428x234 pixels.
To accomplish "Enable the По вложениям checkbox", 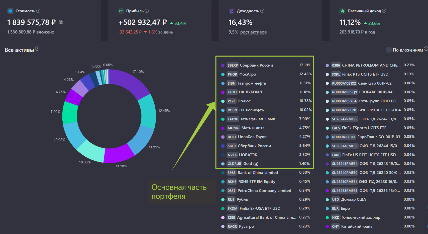I will click(x=389, y=50).
